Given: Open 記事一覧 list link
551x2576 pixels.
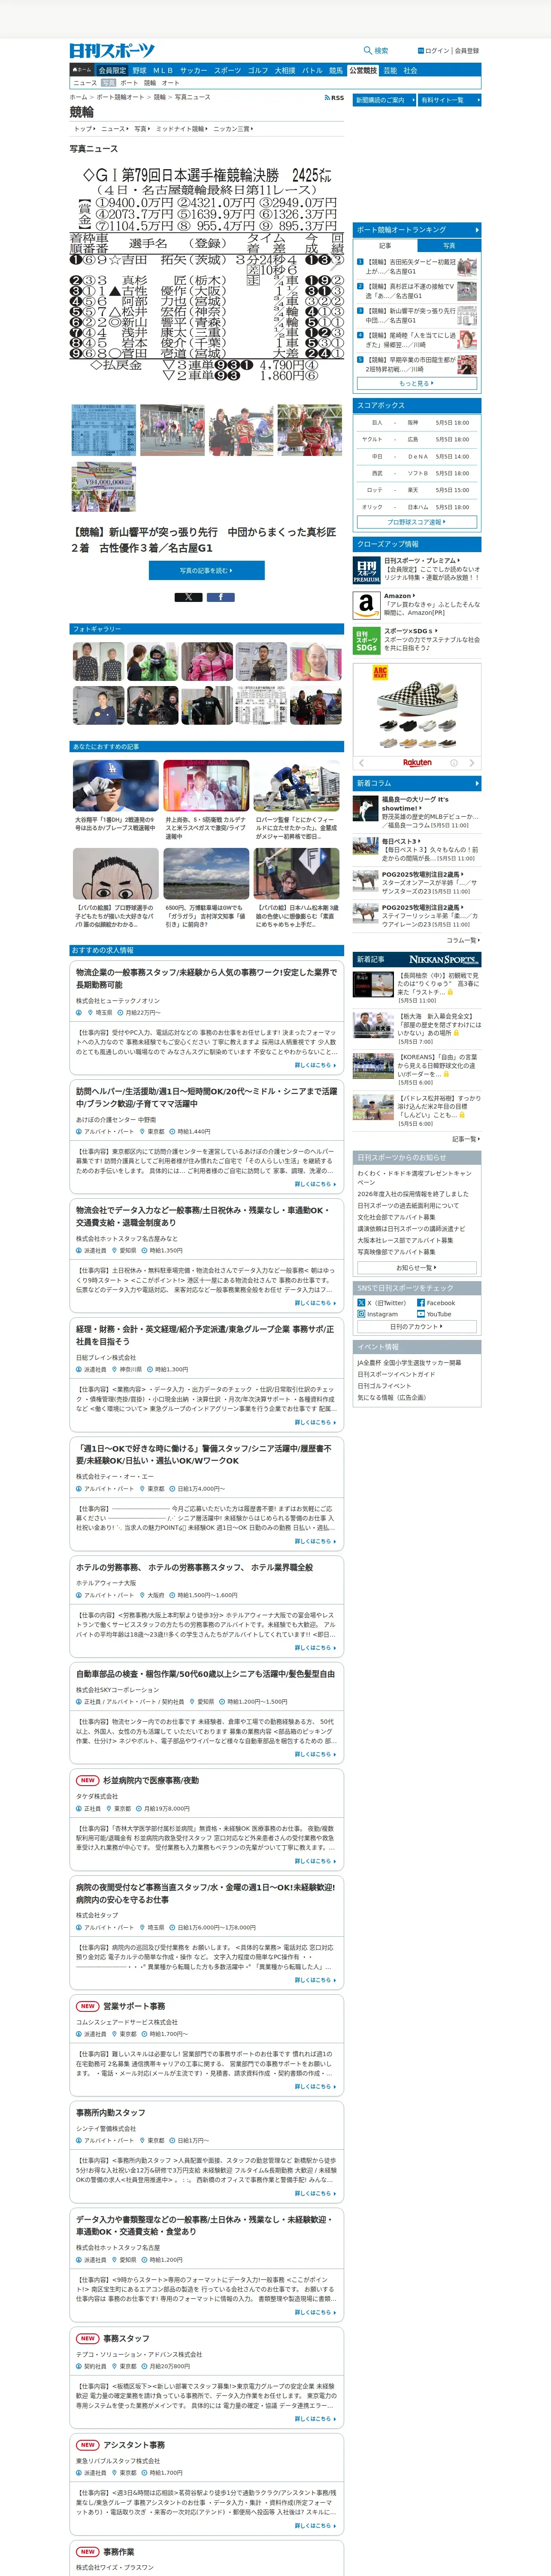Looking at the screenshot, I should pos(465,1139).
